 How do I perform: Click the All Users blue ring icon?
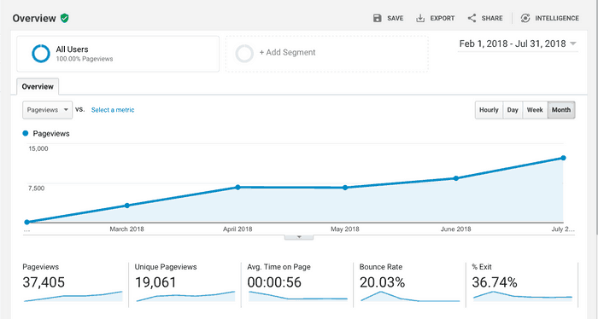point(41,53)
